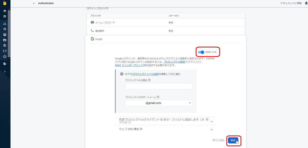Click the プロバイダ column header
The image size is (308, 148).
96,16
